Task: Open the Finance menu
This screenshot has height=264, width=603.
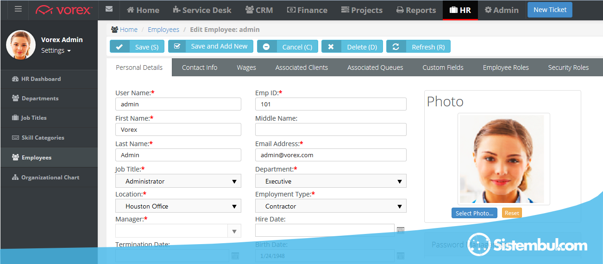Action: [x=307, y=10]
